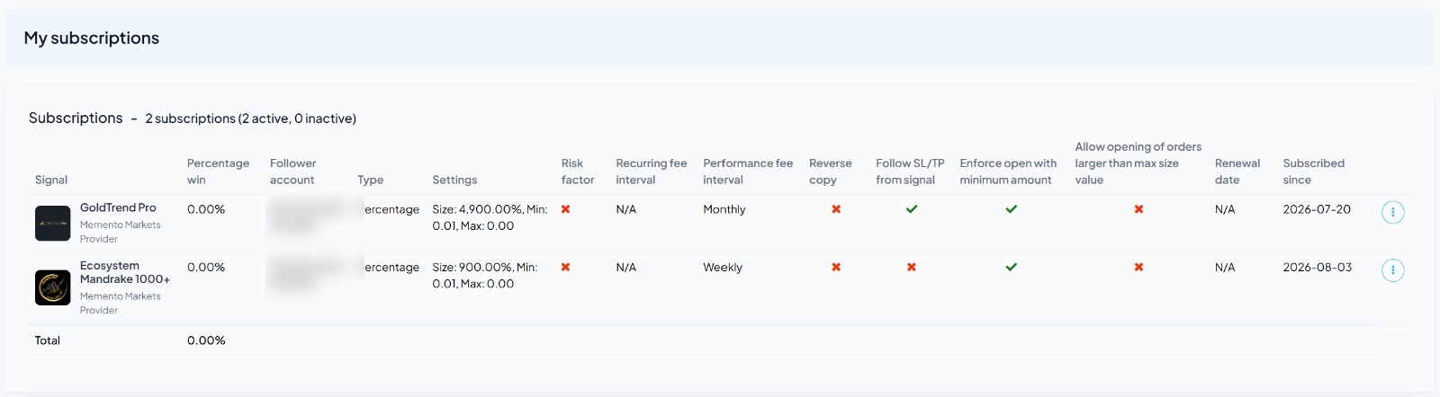Click the Subscribed since column header

1314,172
